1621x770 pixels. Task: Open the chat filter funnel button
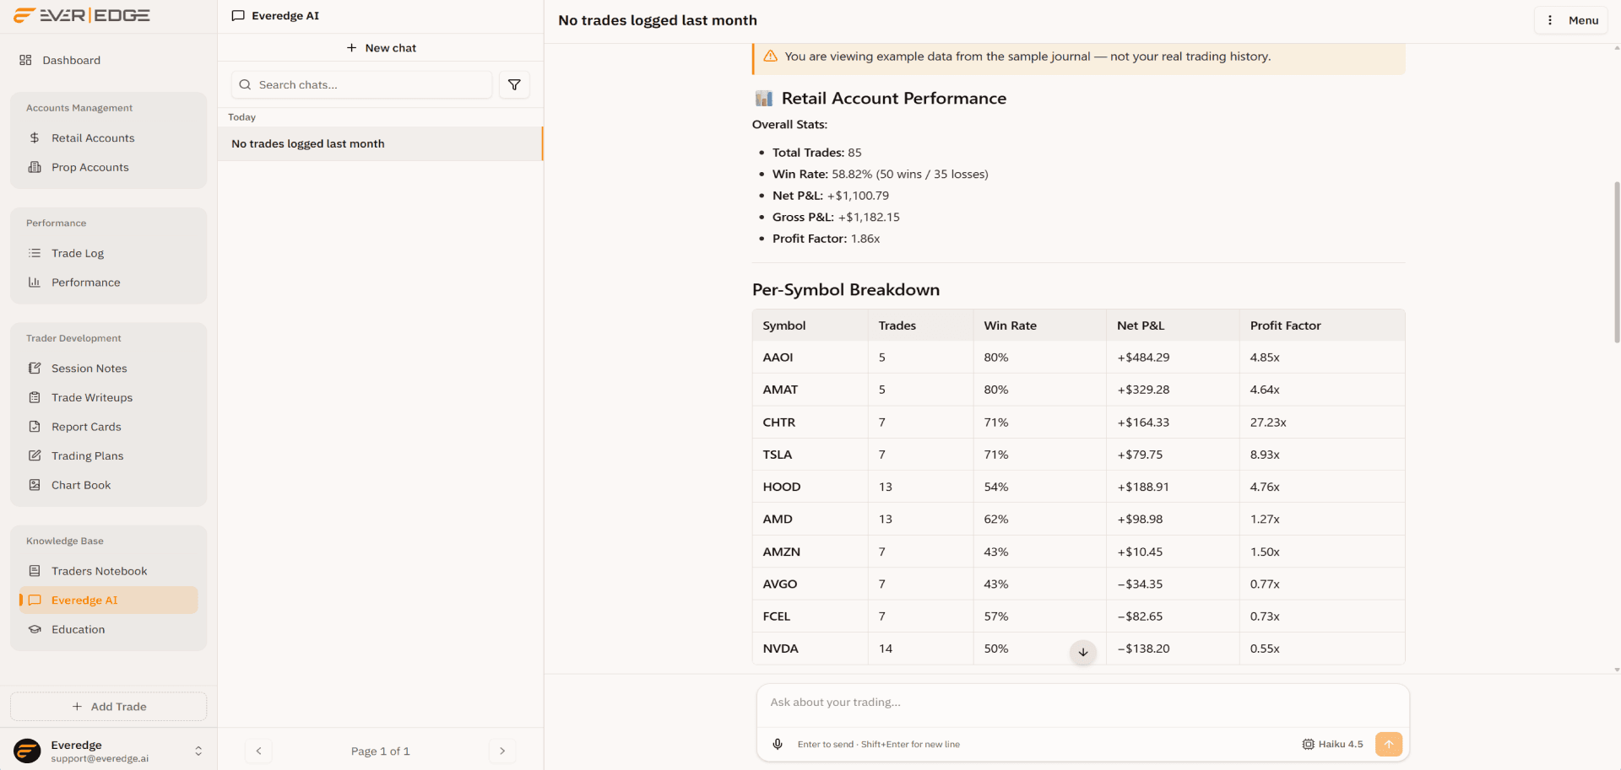514,84
